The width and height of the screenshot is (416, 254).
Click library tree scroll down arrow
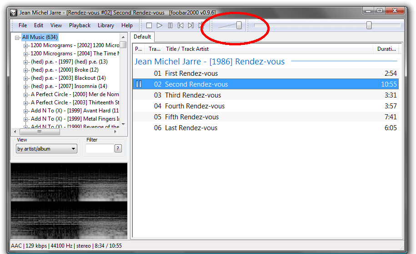click(x=123, y=124)
